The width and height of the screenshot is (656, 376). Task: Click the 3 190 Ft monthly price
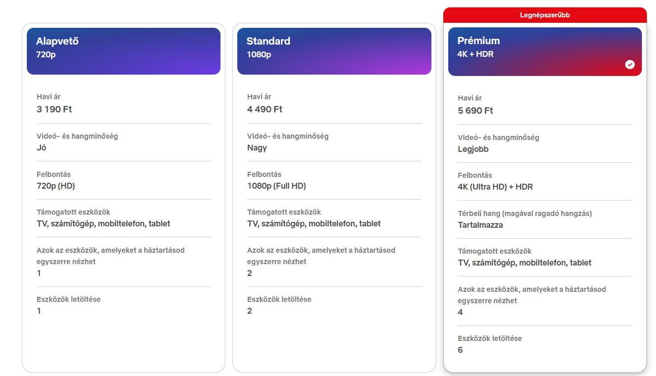[54, 109]
